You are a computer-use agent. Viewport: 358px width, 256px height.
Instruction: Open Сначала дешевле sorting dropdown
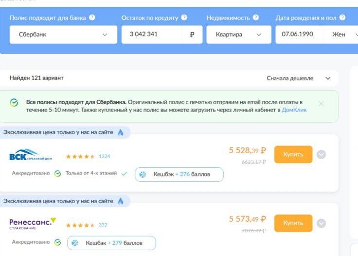[298, 78]
